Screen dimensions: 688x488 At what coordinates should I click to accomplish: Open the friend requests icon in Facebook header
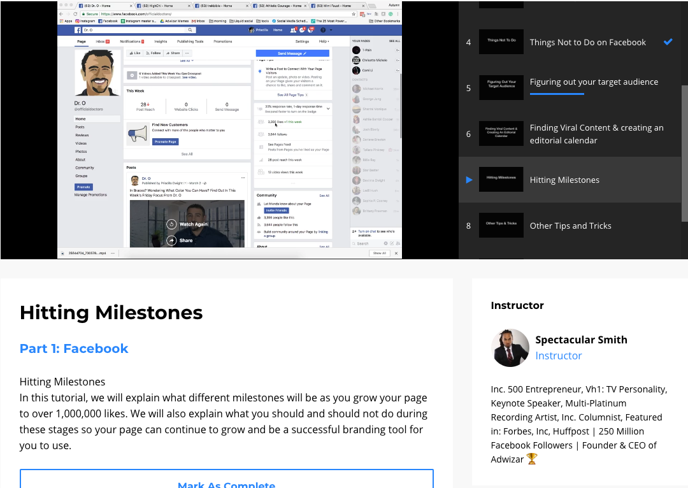(x=292, y=30)
